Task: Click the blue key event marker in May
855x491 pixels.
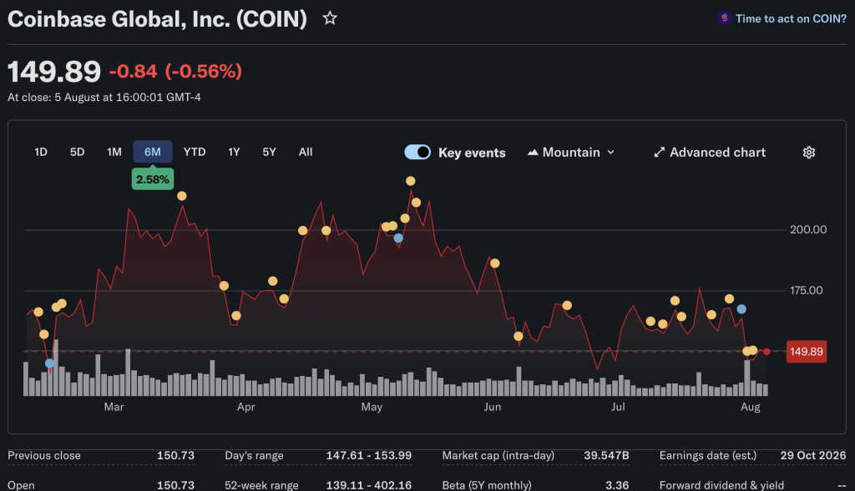Action: 398,238
